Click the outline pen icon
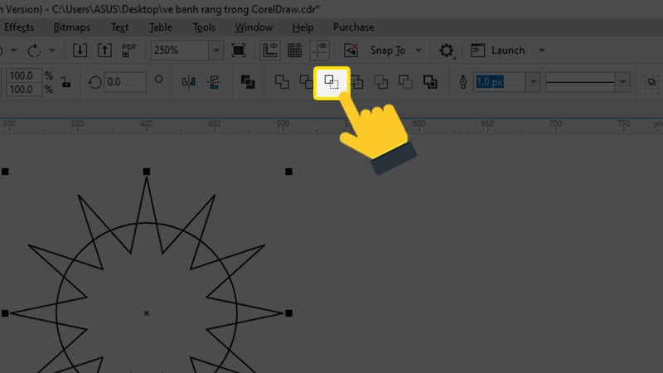The height and width of the screenshot is (373, 663). click(463, 82)
